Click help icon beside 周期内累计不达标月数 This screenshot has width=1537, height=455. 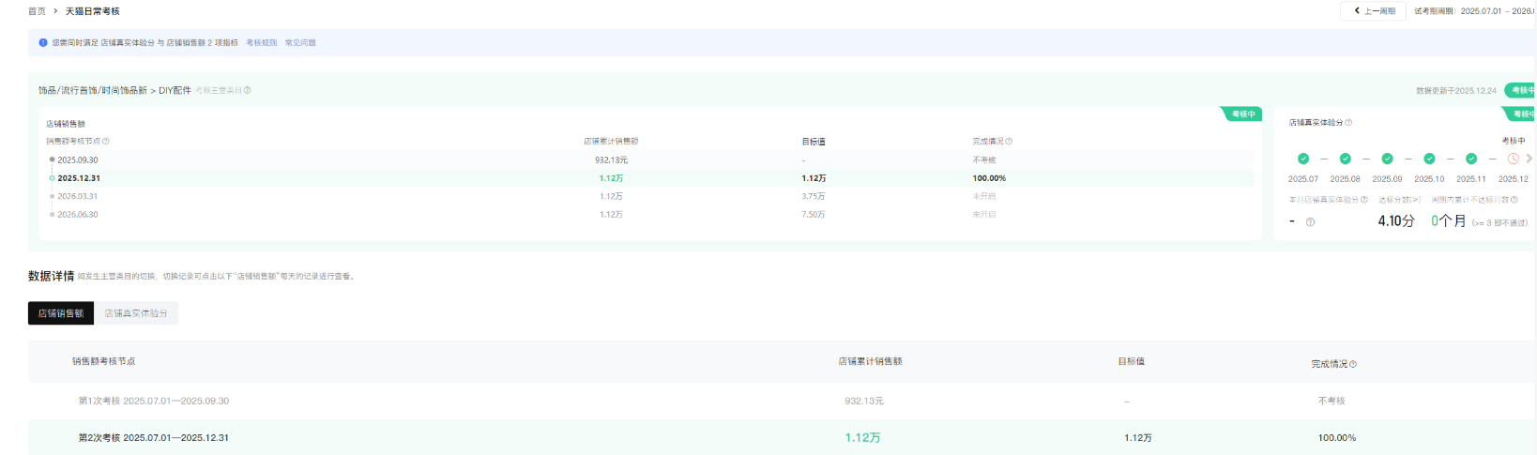(x=1514, y=200)
